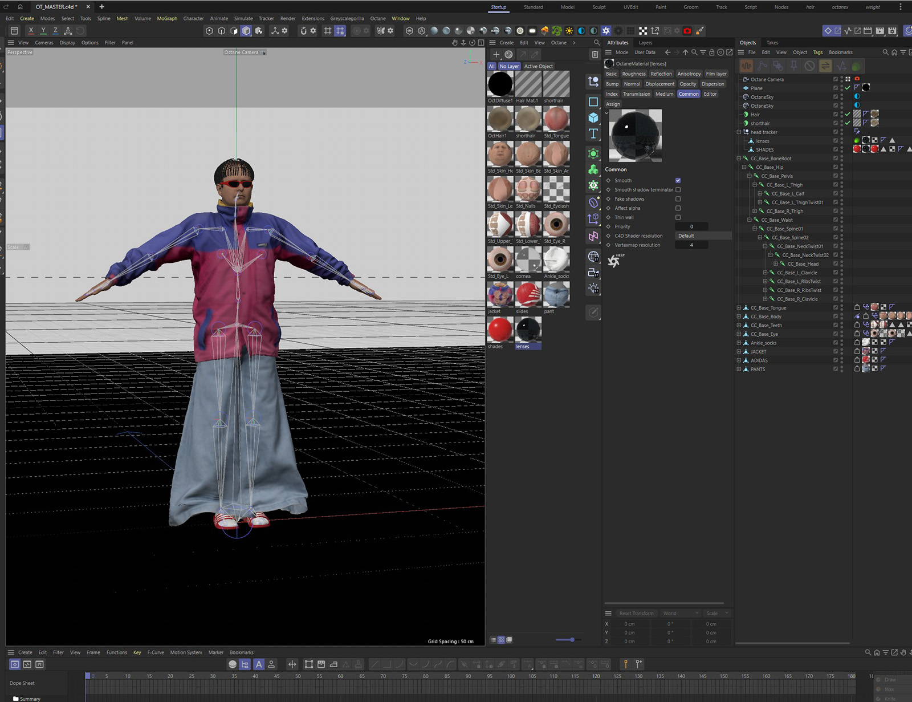912x702 pixels.
Task: Click lock icon in Attributes manager
Action: [712, 52]
